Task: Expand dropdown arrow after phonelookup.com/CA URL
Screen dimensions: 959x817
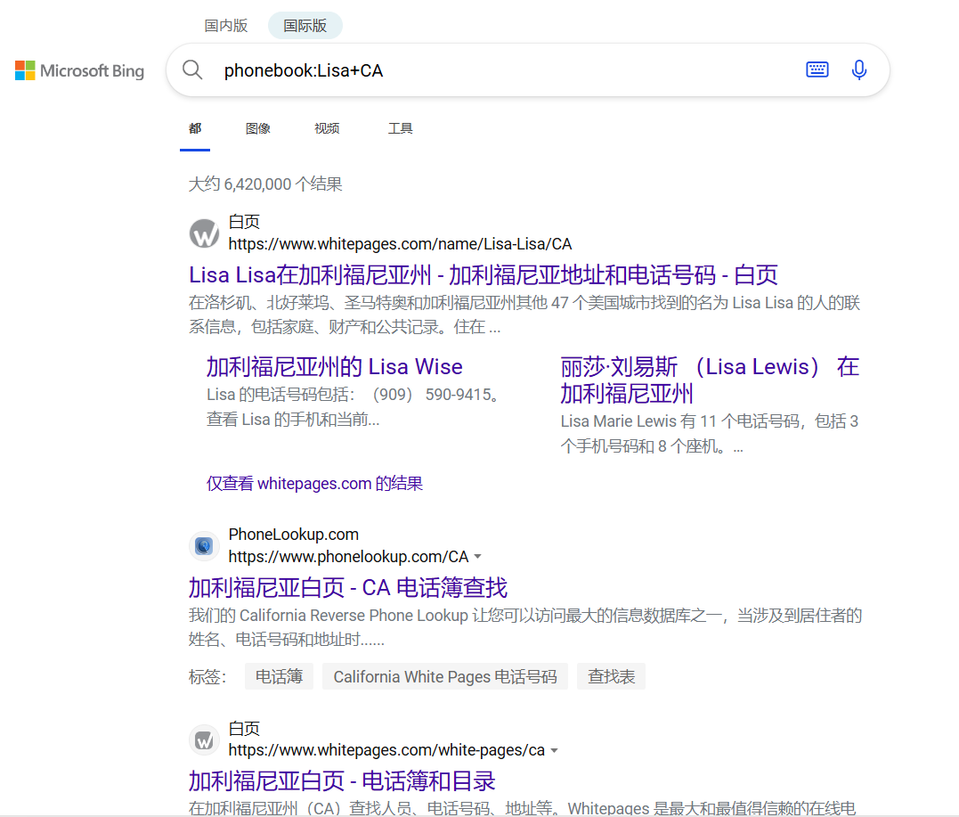Action: [x=478, y=557]
